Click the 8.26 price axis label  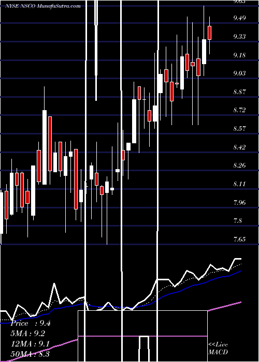pos(239,165)
